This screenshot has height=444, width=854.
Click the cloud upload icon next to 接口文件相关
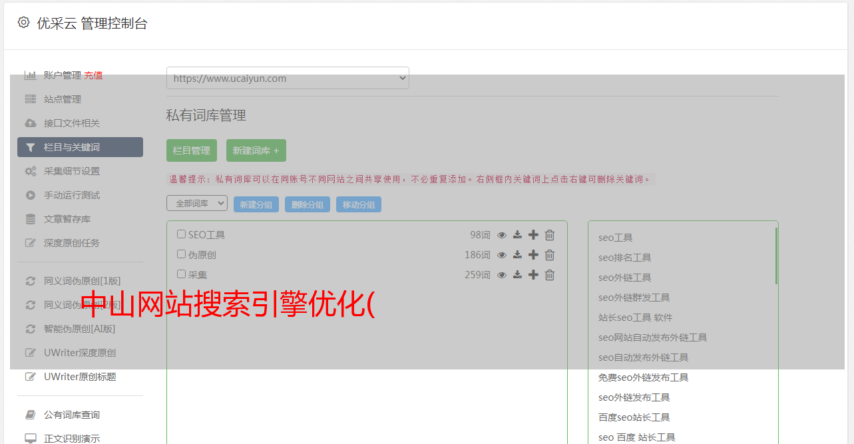(30, 123)
